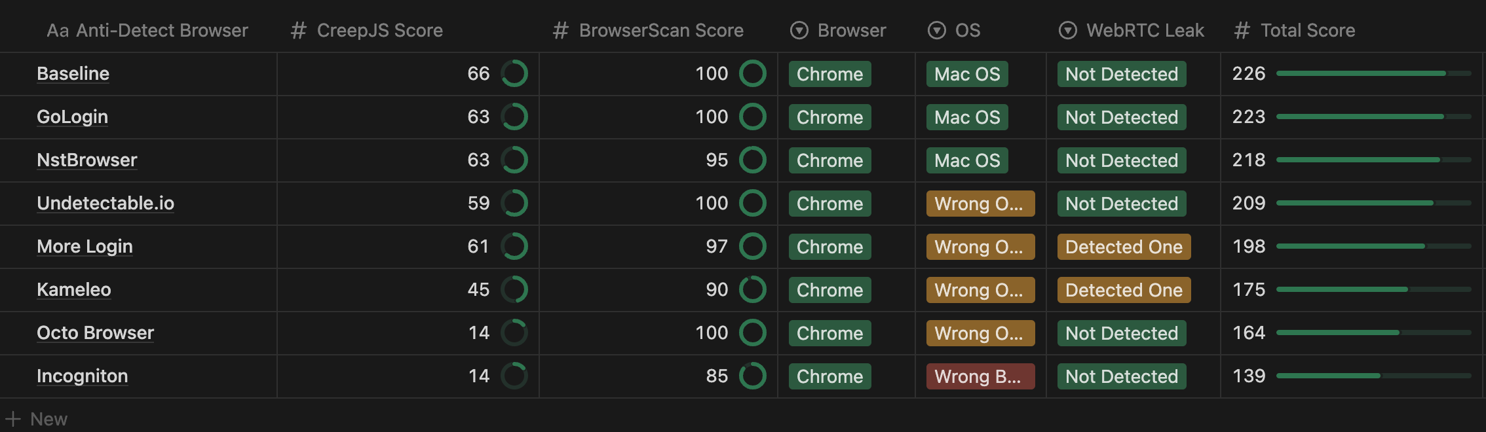
Task: Click NstBrowser's CreepJS progress ring
Action: coord(514,160)
